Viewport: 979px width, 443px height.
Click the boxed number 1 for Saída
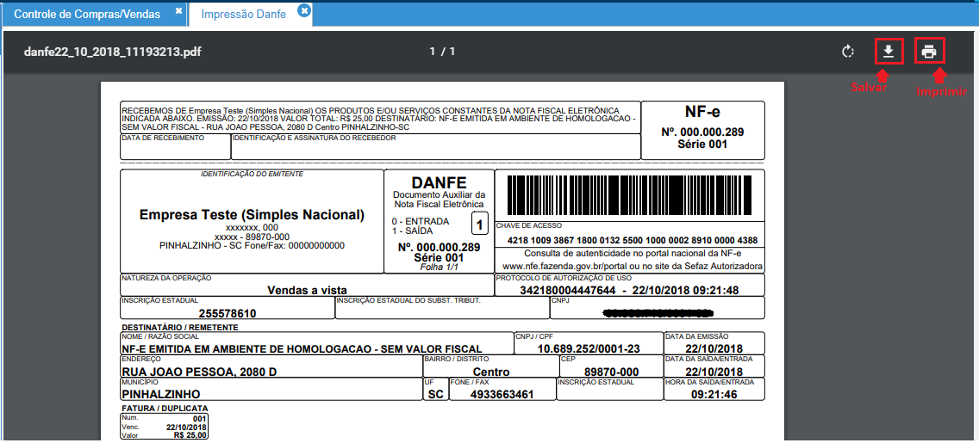pos(479,224)
